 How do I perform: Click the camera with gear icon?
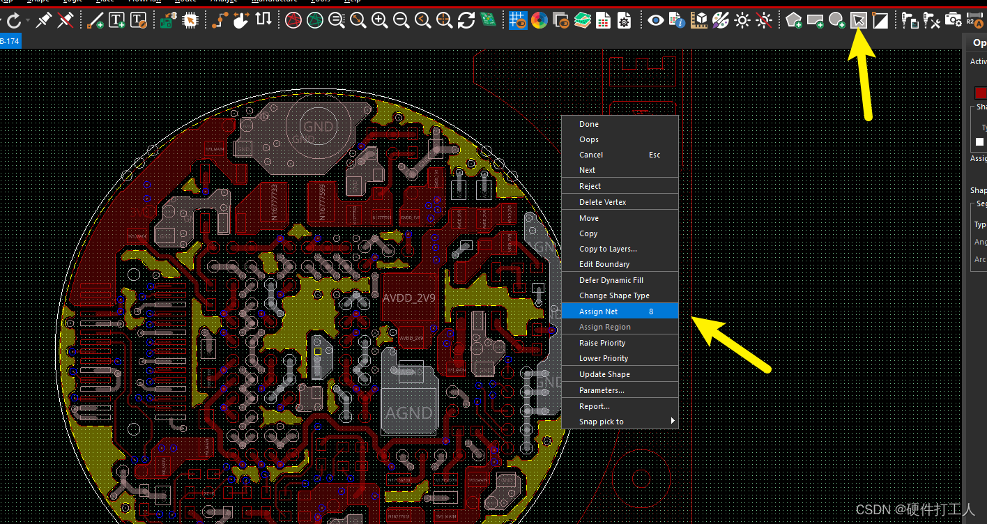954,20
